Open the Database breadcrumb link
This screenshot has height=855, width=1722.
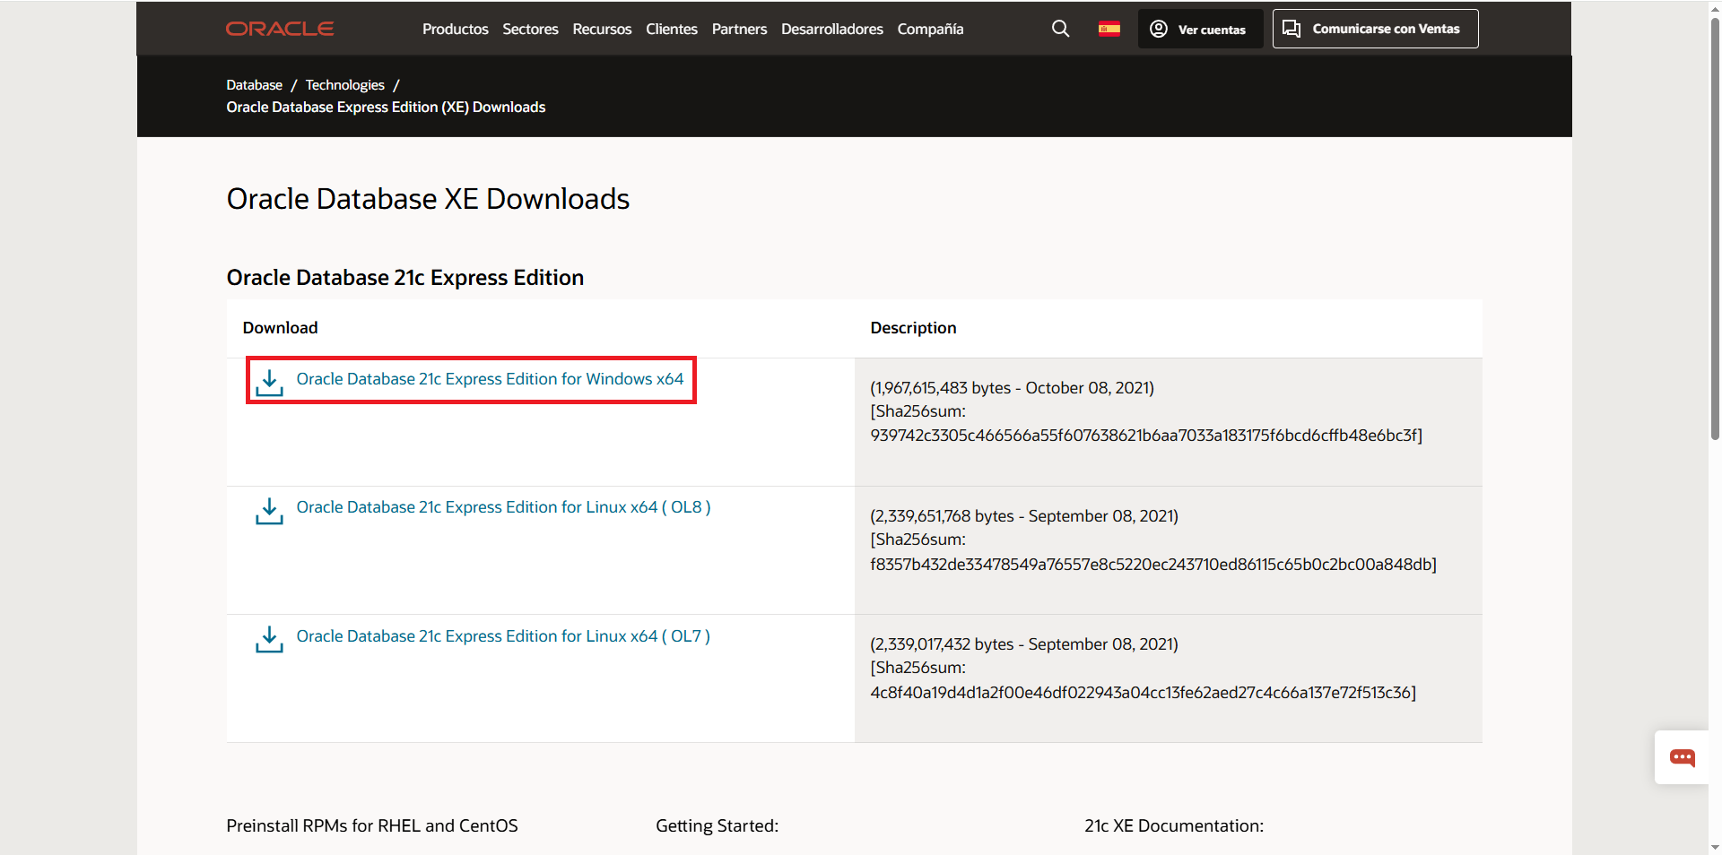click(254, 84)
